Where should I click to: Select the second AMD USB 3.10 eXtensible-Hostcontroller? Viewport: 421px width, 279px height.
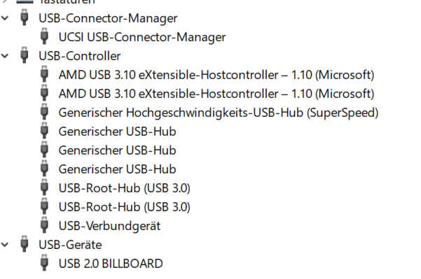coord(216,94)
